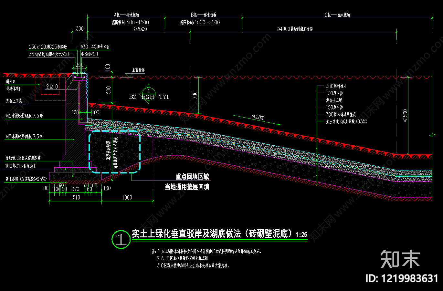
Task: Select note 3 about C区沉水植物
Action: tap(193, 266)
